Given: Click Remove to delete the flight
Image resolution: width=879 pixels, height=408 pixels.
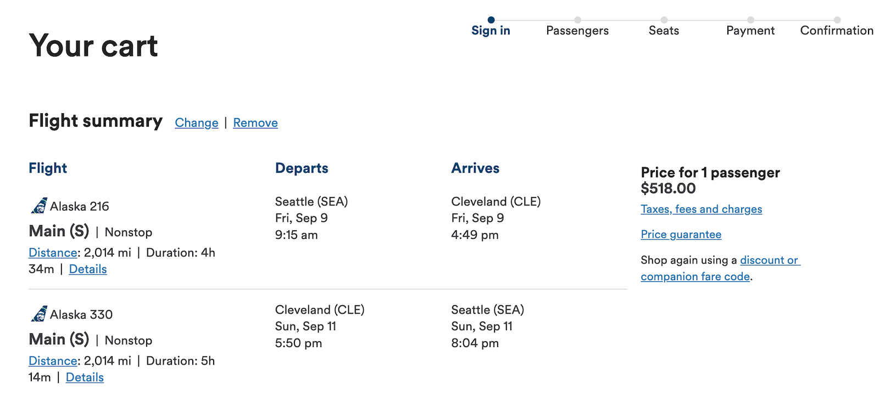Looking at the screenshot, I should coord(255,122).
